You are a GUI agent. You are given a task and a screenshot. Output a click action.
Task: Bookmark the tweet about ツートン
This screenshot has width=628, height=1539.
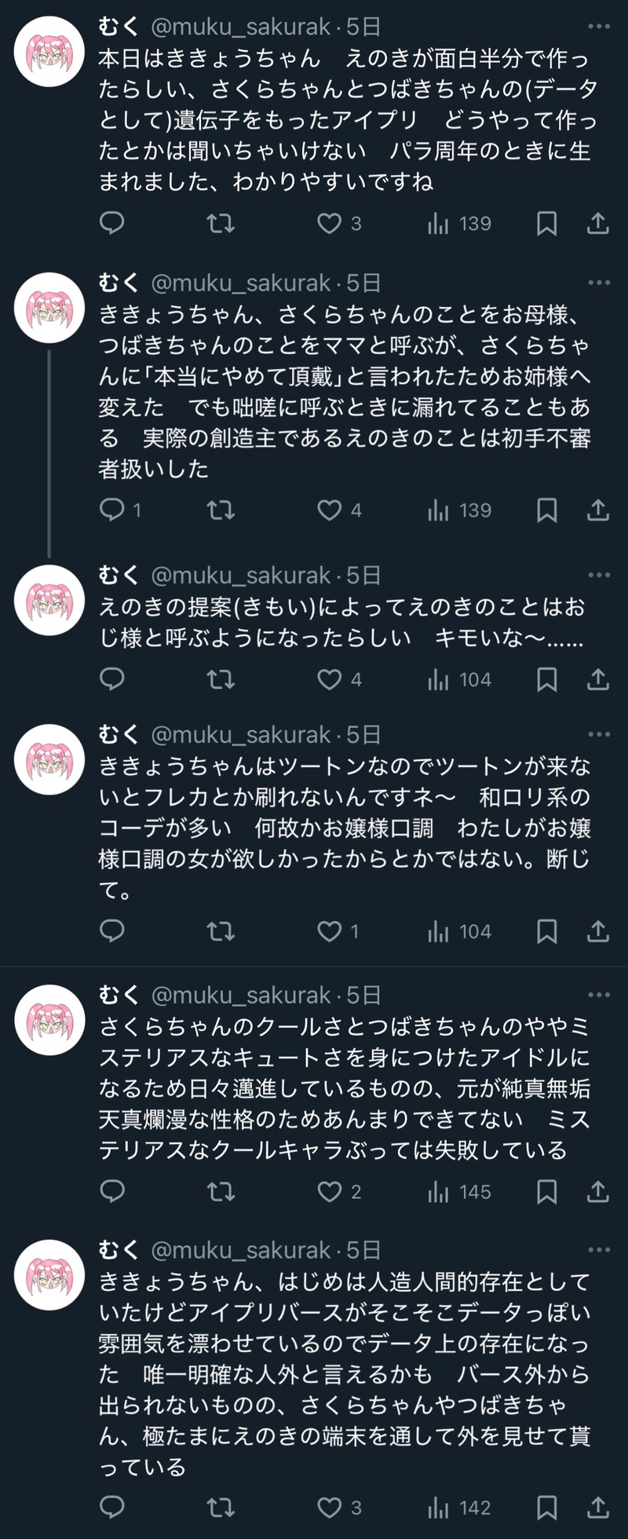pos(546,931)
